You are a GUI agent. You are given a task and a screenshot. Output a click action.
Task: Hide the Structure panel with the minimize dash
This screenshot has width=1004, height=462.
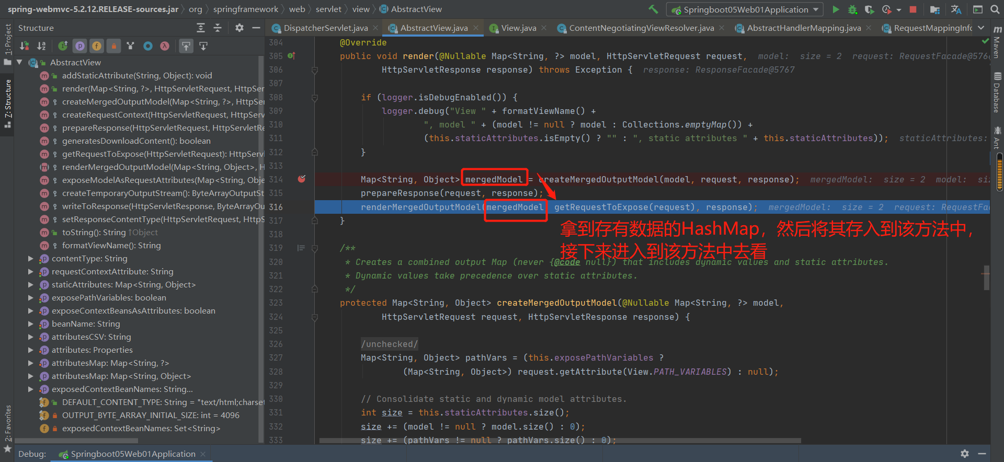click(x=256, y=28)
